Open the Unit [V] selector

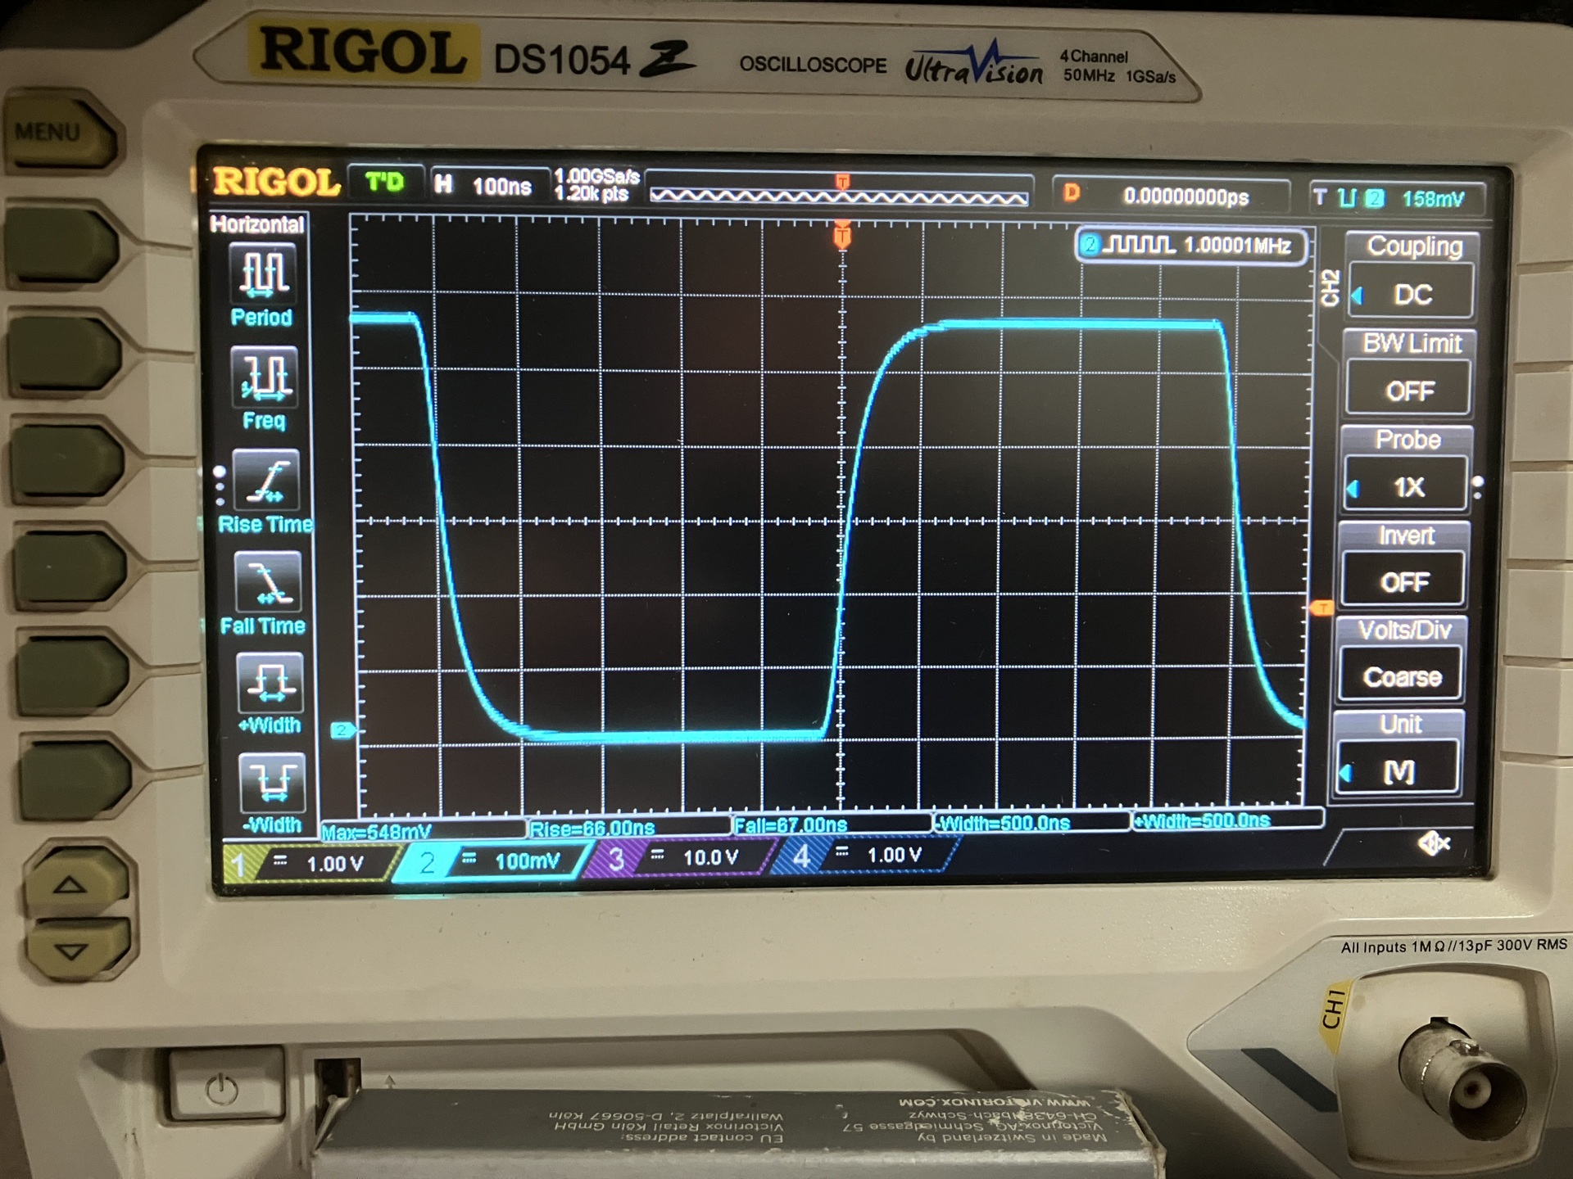click(1398, 771)
